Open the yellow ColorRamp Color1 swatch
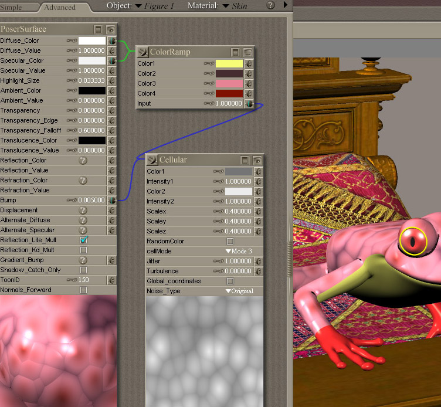 [x=229, y=64]
